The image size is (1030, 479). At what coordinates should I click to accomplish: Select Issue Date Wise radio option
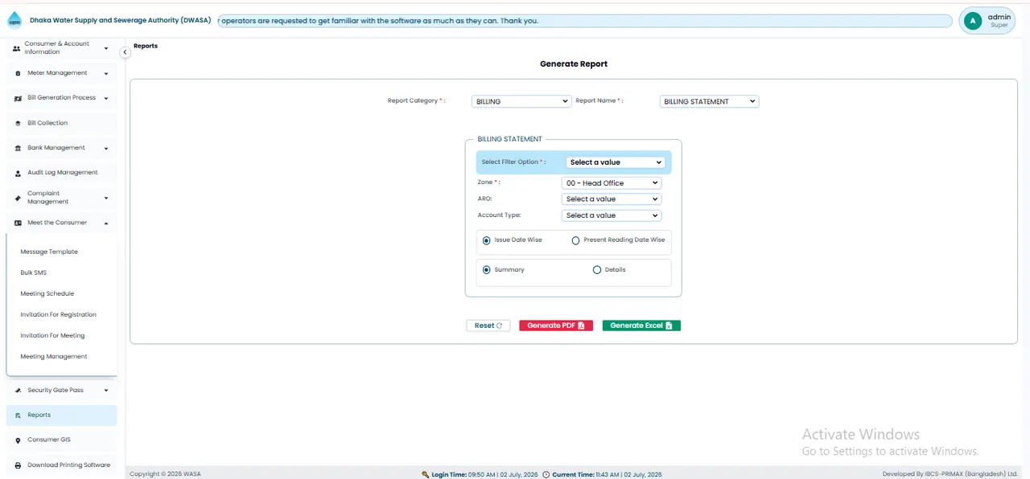(486, 240)
